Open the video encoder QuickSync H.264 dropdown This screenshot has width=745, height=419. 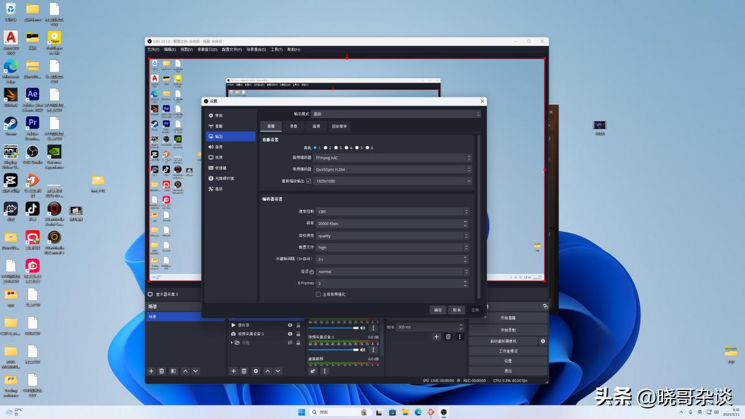click(x=392, y=169)
